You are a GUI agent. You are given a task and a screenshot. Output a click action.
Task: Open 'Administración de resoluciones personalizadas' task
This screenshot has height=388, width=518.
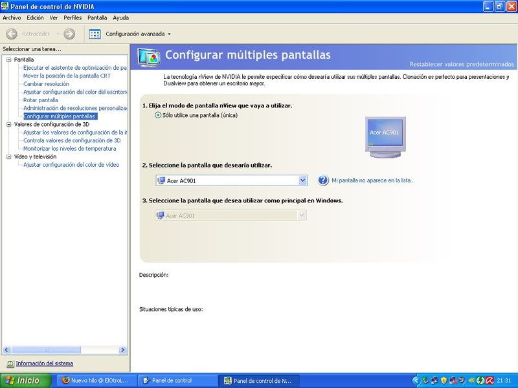point(75,108)
